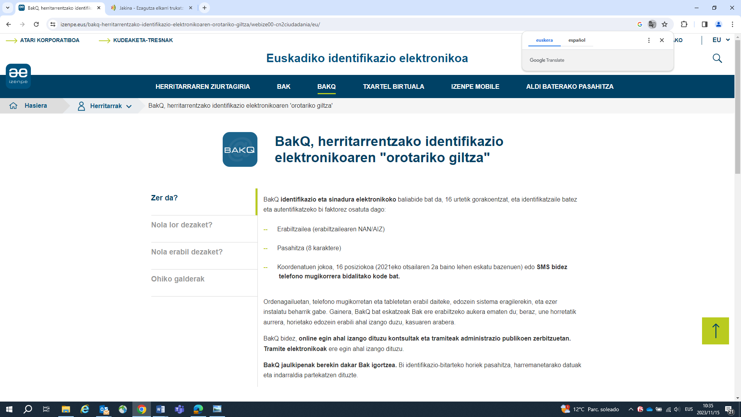Open Google Translate options three-dot menu
Screen dimensions: 741x417
(649, 40)
